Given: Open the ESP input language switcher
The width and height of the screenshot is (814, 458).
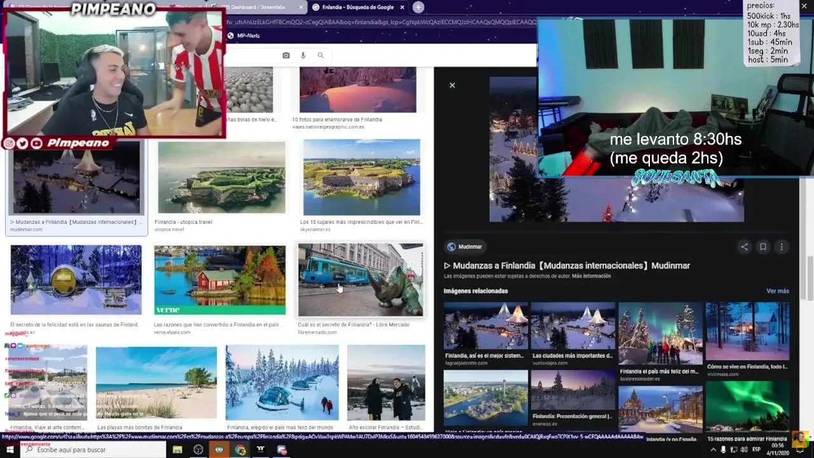Looking at the screenshot, I should 757,450.
